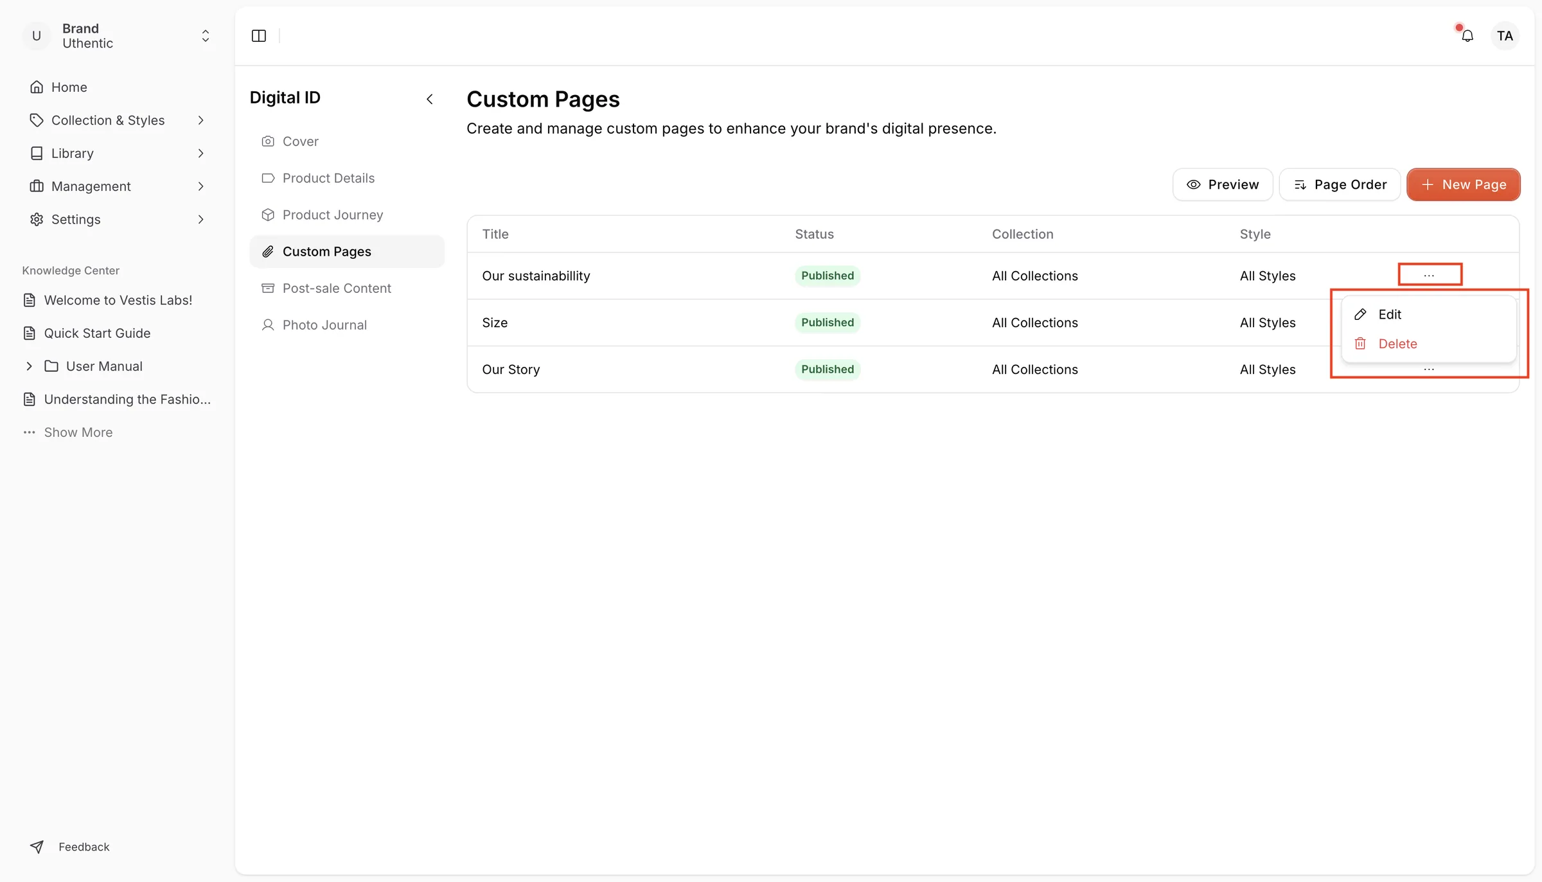This screenshot has height=882, width=1542.
Task: Click the Library book icon
Action: coord(37,153)
